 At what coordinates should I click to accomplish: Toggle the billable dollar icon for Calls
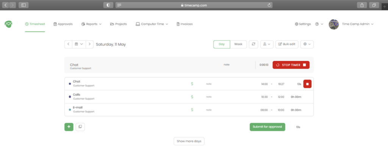coord(192,97)
